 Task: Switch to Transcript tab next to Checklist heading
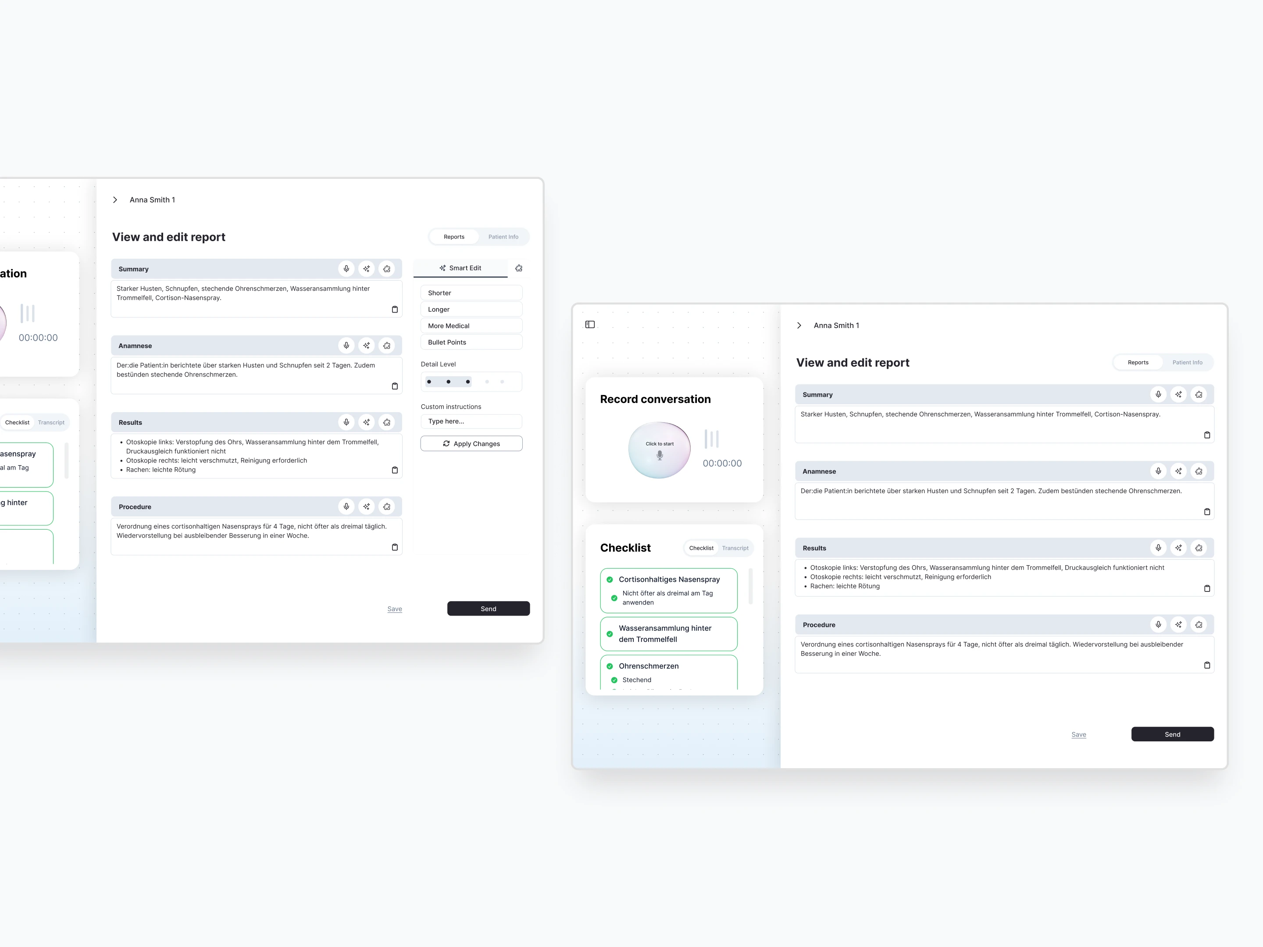735,548
